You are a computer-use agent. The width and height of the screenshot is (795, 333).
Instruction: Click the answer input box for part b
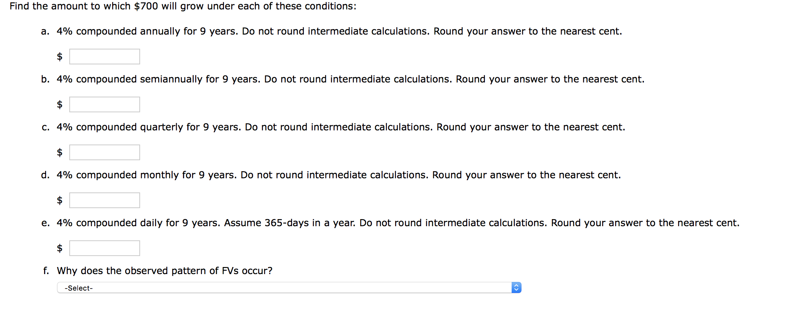coord(104,104)
